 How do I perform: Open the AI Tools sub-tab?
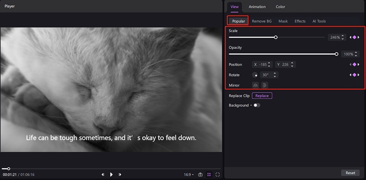click(319, 21)
